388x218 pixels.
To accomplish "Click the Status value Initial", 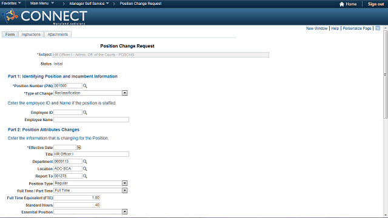I will pyautogui.click(x=58, y=64).
